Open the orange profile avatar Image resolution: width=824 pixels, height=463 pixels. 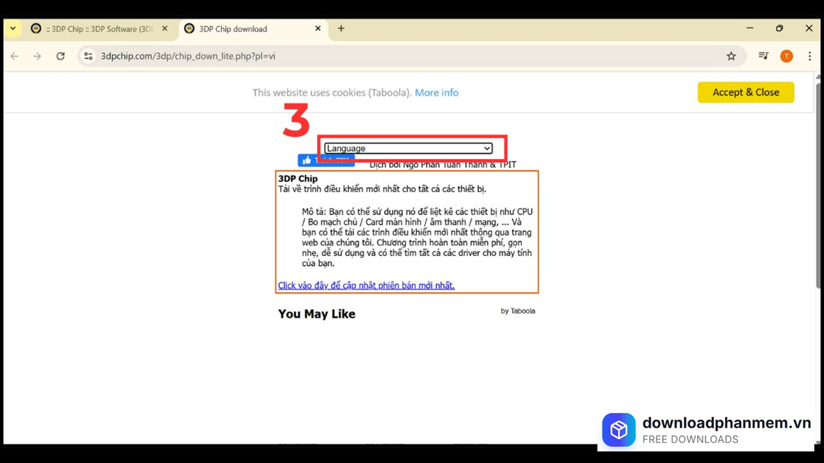click(786, 56)
